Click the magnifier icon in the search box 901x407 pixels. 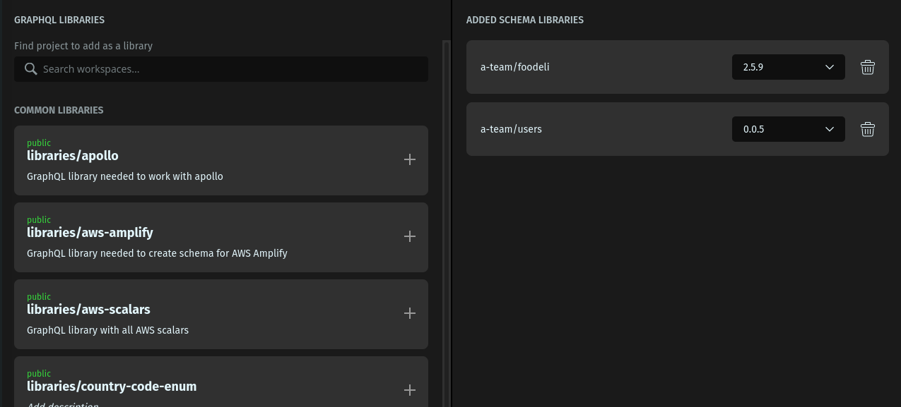point(30,69)
